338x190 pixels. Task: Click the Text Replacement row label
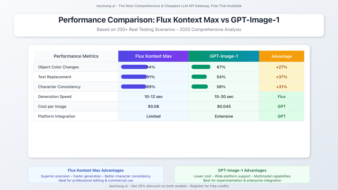(54, 77)
